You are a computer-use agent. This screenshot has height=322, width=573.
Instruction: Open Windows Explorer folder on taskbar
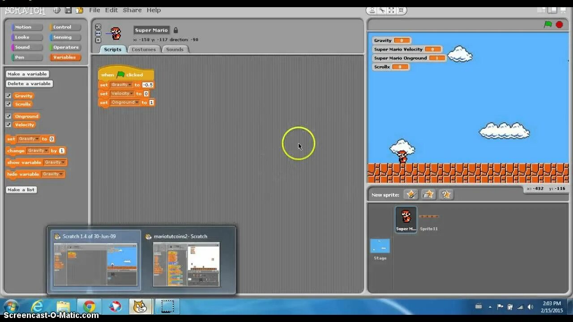tap(63, 307)
